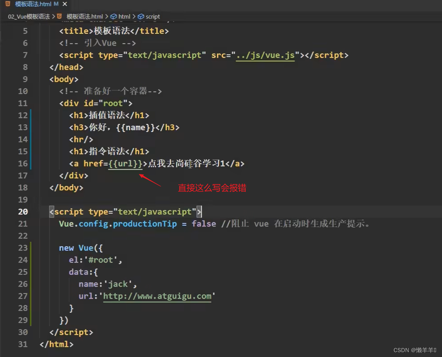Click line number 5 in the gutter

click(25, 31)
